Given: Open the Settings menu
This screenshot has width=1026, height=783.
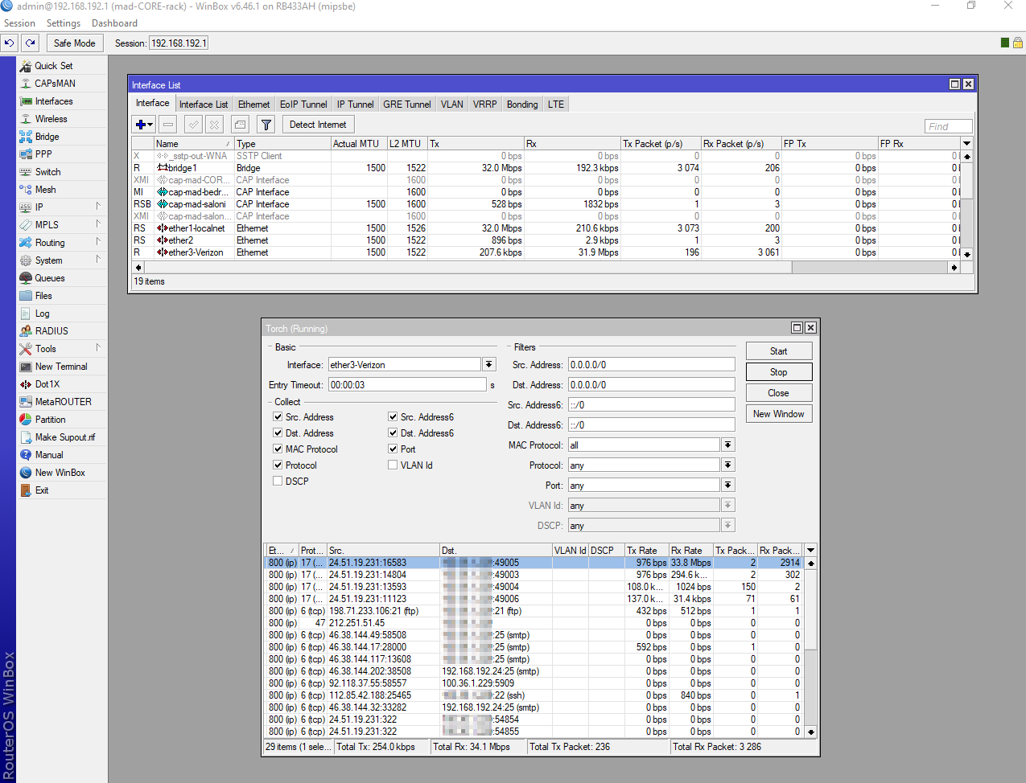Looking at the screenshot, I should point(64,23).
